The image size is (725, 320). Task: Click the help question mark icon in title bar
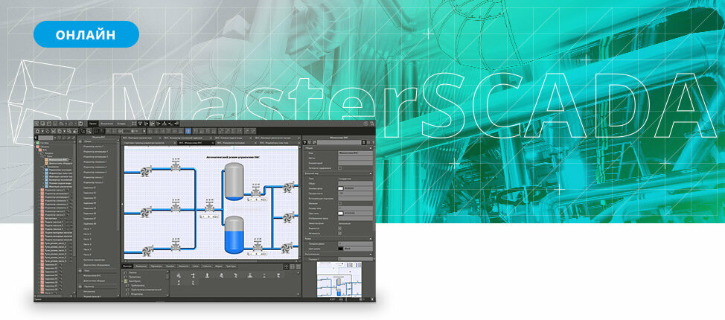(x=365, y=124)
